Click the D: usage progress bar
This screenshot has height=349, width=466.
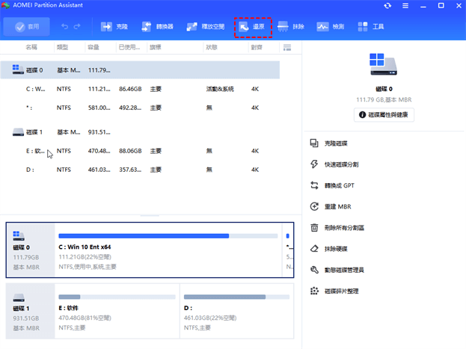point(236,297)
